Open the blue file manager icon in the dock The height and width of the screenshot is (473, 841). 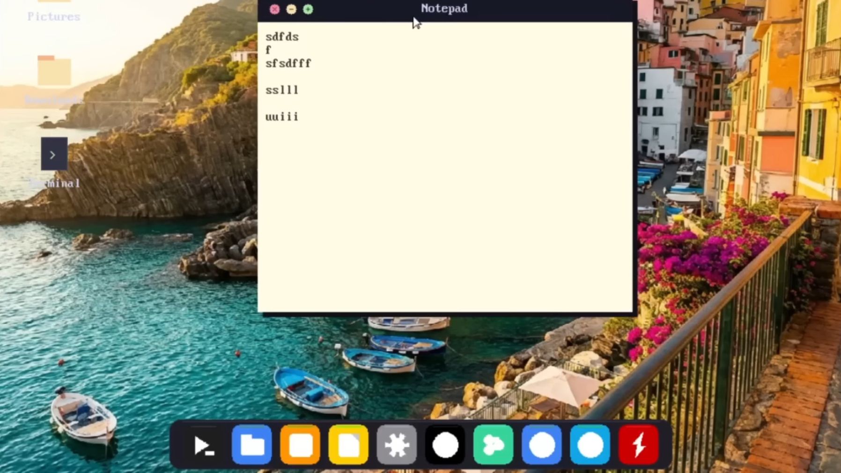click(x=252, y=444)
